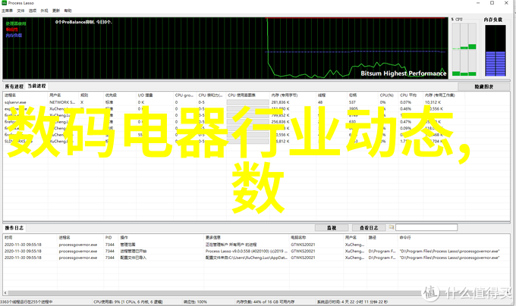The height and width of the screenshot is (306, 516).
Task: Click the "NETWORK S..." user name cell
Action: click(x=62, y=102)
